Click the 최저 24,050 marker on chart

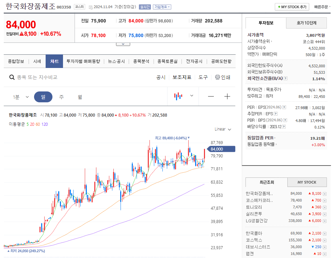[x=26, y=251]
